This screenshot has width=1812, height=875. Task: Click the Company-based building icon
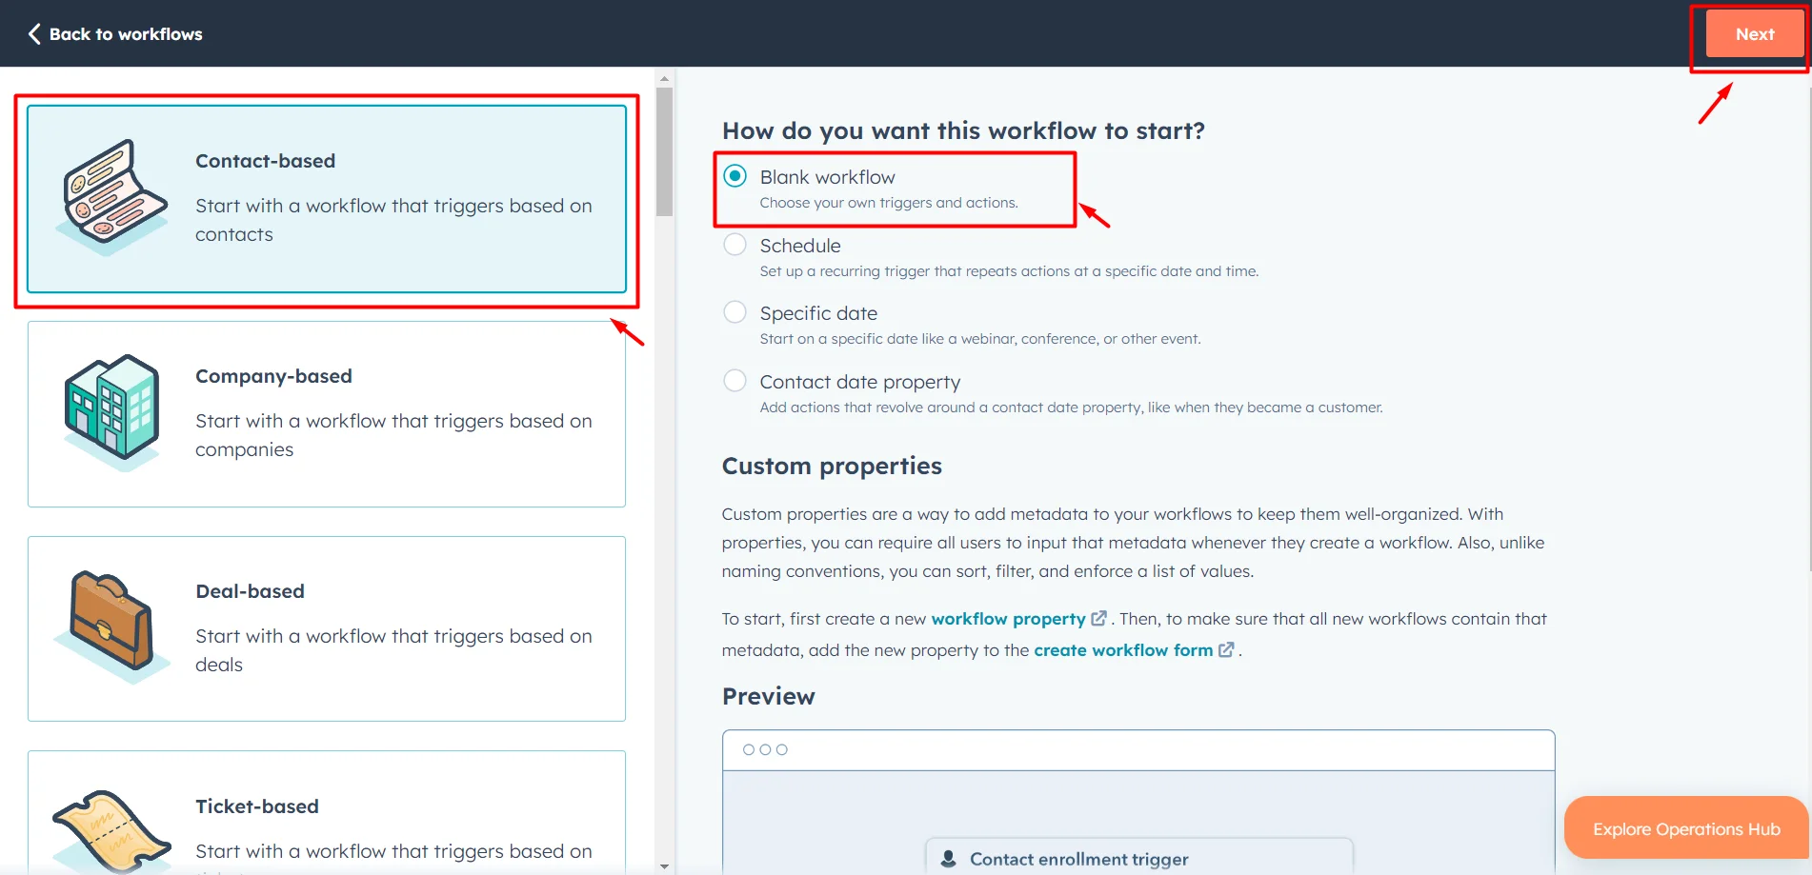110,411
